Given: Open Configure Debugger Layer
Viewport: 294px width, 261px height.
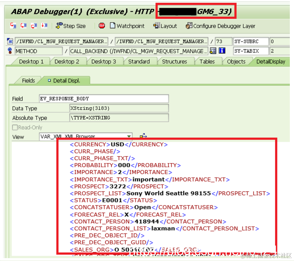Looking at the screenshot, I should 221,26.
